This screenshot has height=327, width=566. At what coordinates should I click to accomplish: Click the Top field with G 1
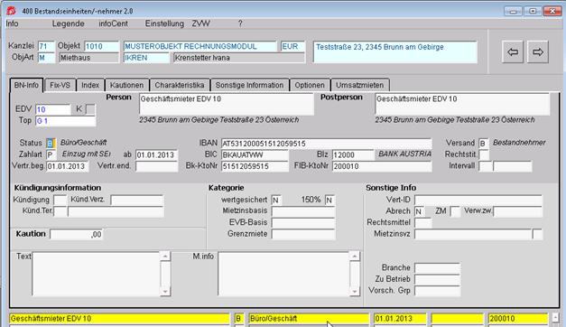point(65,121)
